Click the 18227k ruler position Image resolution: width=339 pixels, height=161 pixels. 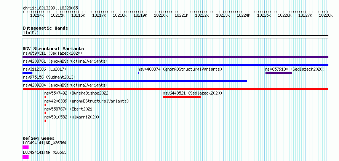[305, 15]
